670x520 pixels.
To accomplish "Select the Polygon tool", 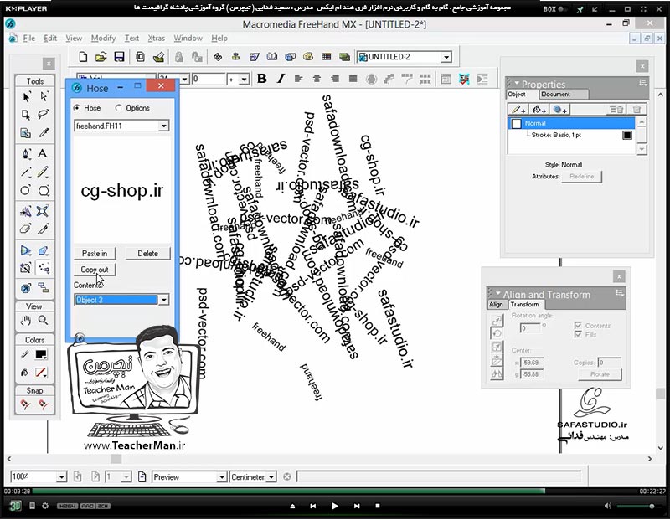I will 44,190.
